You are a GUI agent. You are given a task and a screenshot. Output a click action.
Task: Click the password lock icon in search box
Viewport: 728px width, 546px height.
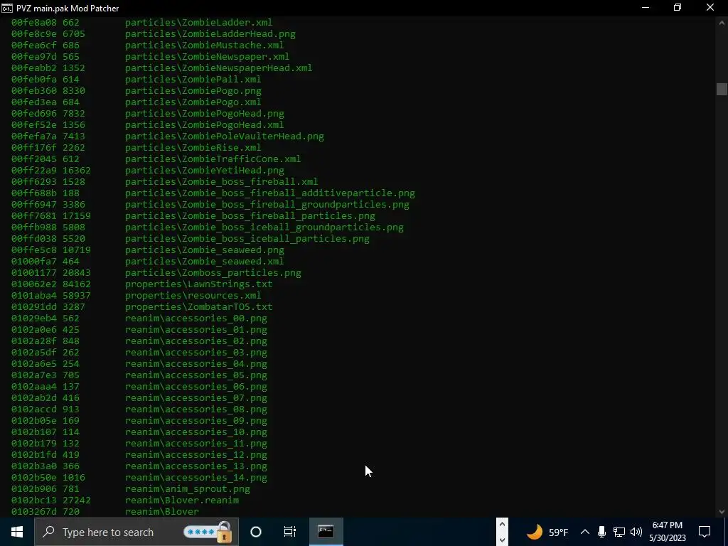point(224,532)
